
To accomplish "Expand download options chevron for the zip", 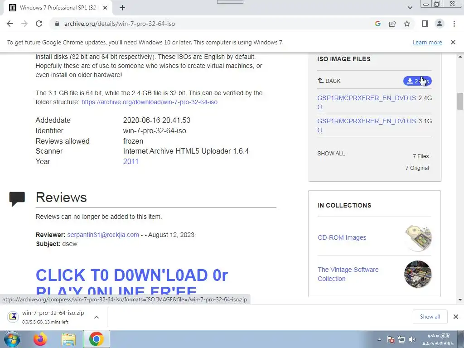I will tap(96, 317).
